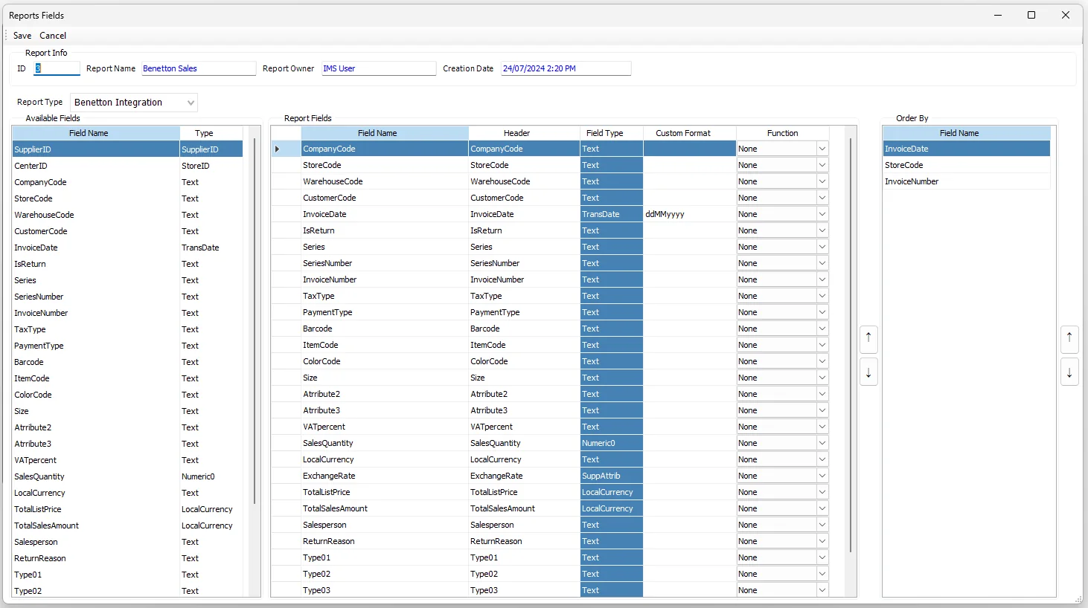Image resolution: width=1088 pixels, height=608 pixels.
Task: Click the Report Owner field
Action: pos(379,68)
